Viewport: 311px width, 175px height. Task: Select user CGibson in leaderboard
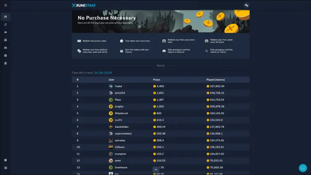tap(120, 147)
